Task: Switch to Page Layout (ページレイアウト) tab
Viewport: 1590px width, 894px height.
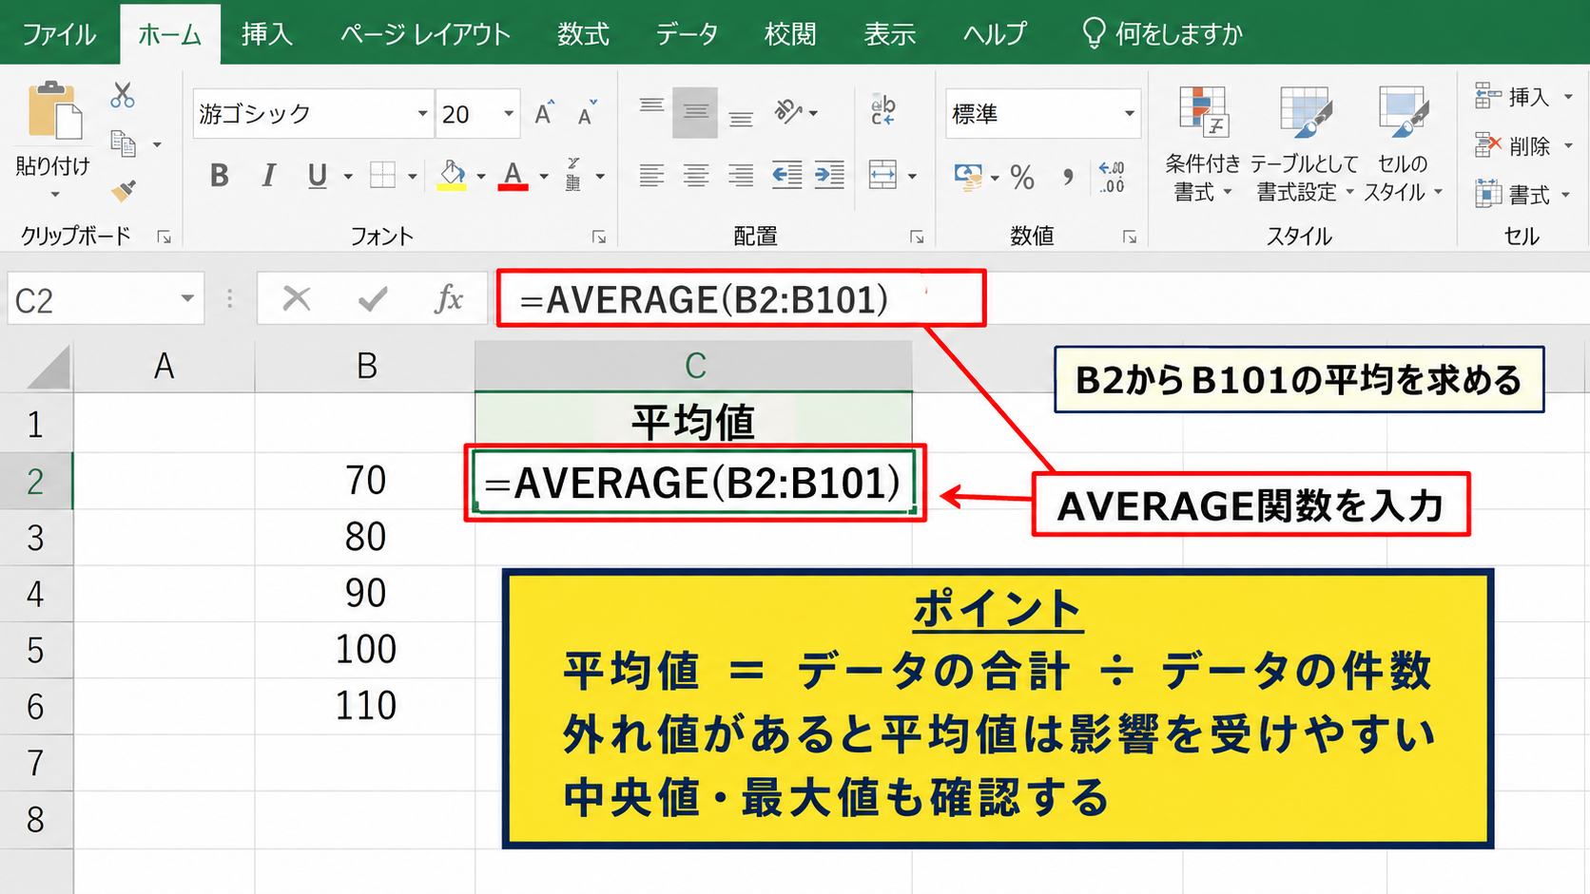Action: point(425,34)
